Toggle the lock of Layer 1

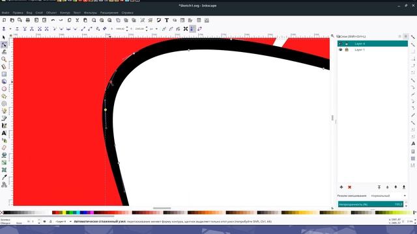click(347, 49)
